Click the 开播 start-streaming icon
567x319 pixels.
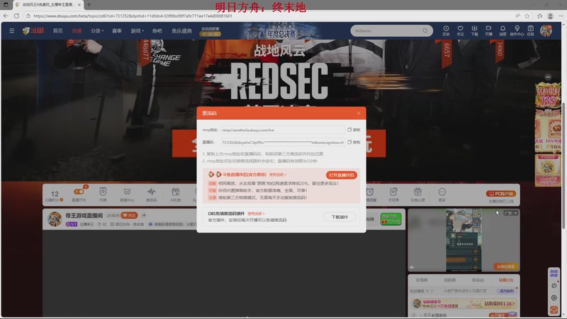[488, 30]
